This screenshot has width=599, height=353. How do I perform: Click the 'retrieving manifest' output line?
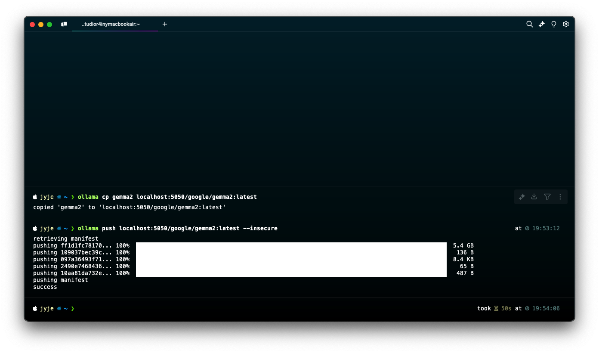click(x=66, y=238)
